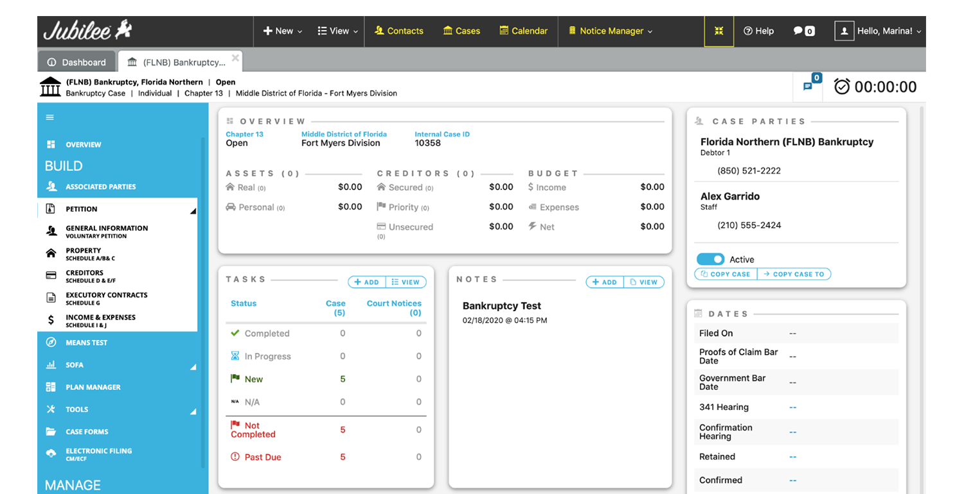This screenshot has width=964, height=494.
Task: Click the Case Forms folder icon
Action: (x=51, y=432)
